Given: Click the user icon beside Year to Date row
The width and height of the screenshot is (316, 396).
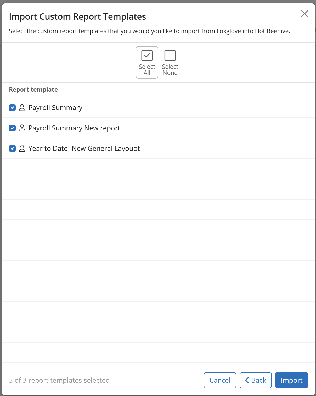Looking at the screenshot, I should 22,148.
